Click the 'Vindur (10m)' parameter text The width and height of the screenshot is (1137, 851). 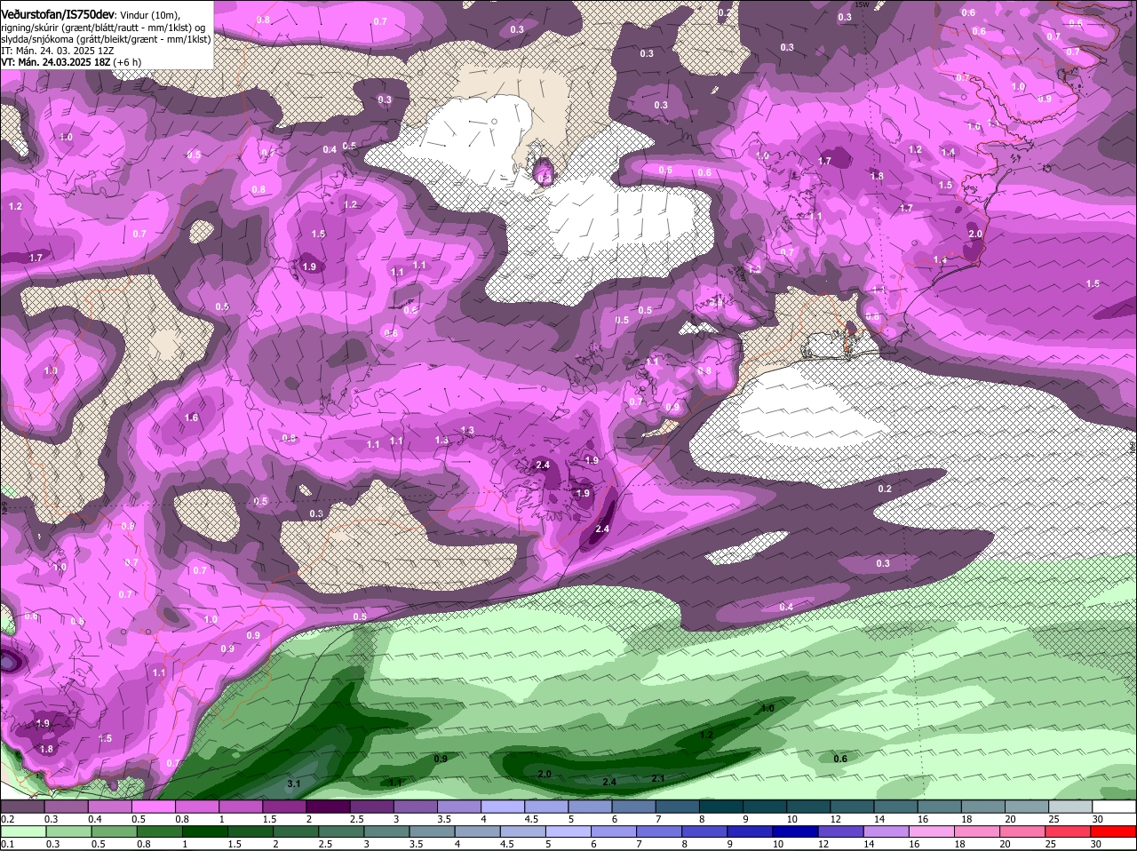149,16
